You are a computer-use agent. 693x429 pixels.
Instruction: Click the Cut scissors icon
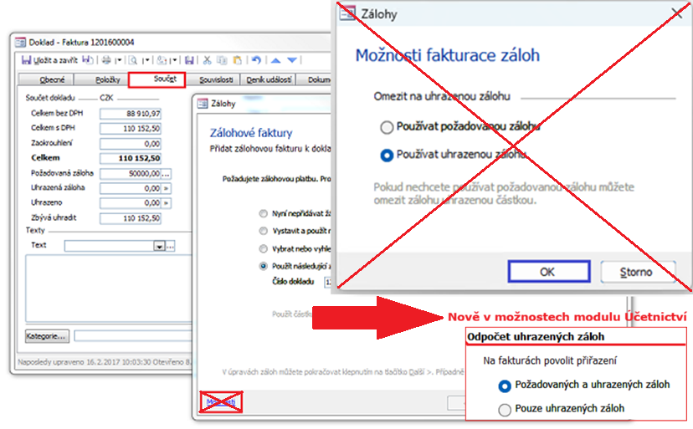tap(207, 60)
